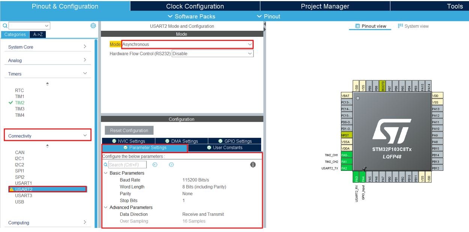Select the Pinout view tab
Image resolution: width=469 pixels, height=232 pixels.
(x=370, y=26)
